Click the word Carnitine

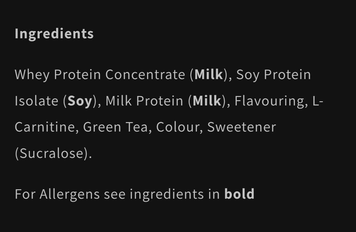pos(45,127)
